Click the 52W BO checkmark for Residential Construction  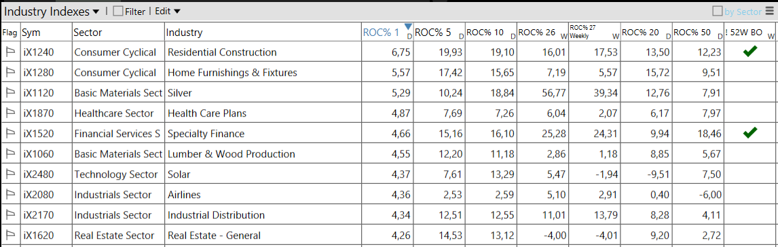point(749,52)
